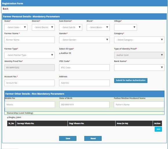Click the Date of Birth field
This screenshot has width=168, height=149.
tap(84, 104)
